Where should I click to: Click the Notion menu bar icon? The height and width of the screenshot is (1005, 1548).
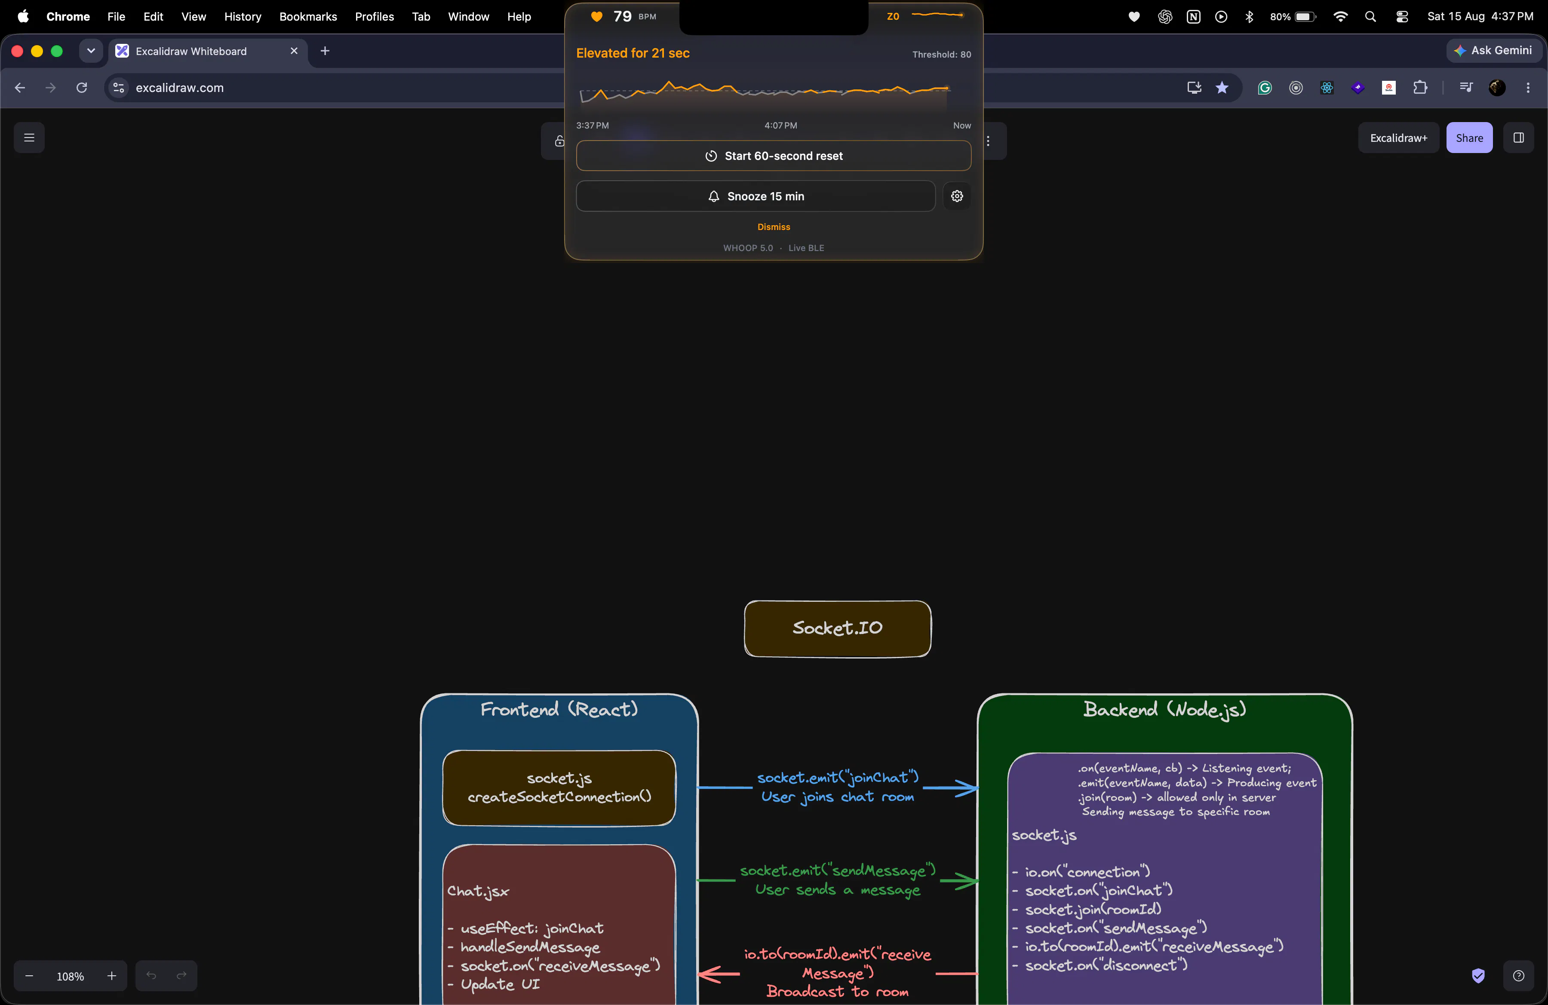pos(1193,17)
